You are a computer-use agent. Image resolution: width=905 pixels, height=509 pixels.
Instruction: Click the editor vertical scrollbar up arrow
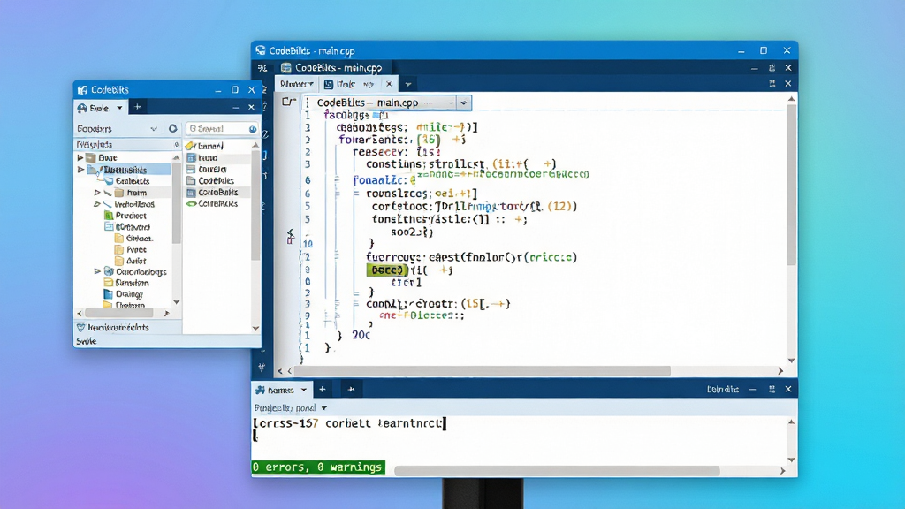click(x=791, y=99)
